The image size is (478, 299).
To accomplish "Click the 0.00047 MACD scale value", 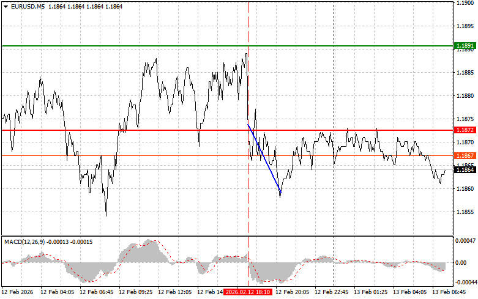I will [465, 240].
